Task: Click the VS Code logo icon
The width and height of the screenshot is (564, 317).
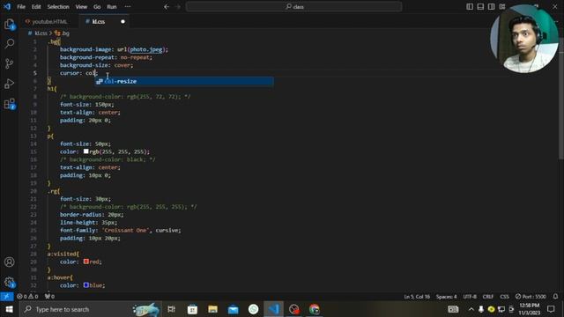Action: coord(7,6)
